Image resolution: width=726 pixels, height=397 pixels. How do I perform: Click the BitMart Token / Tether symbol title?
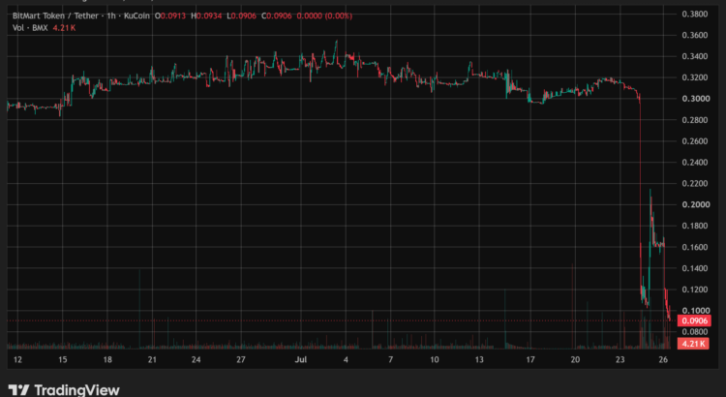[55, 15]
